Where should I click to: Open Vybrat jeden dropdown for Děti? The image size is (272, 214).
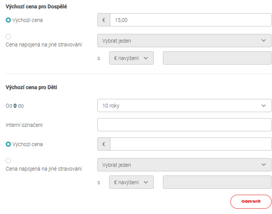click(x=184, y=165)
